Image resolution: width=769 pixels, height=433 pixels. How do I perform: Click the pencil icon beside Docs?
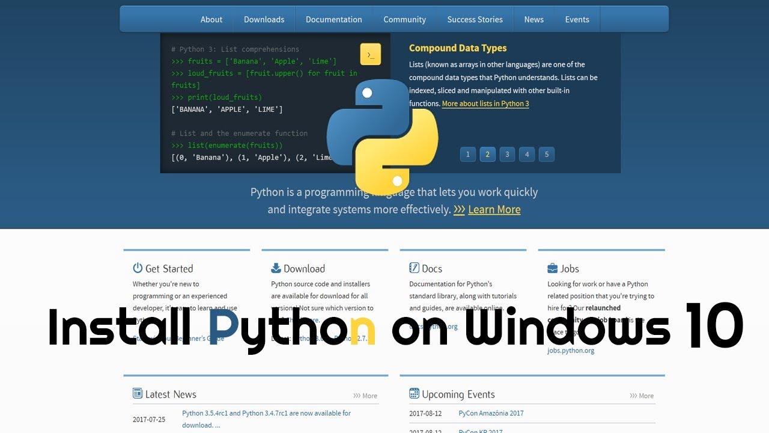[414, 268]
